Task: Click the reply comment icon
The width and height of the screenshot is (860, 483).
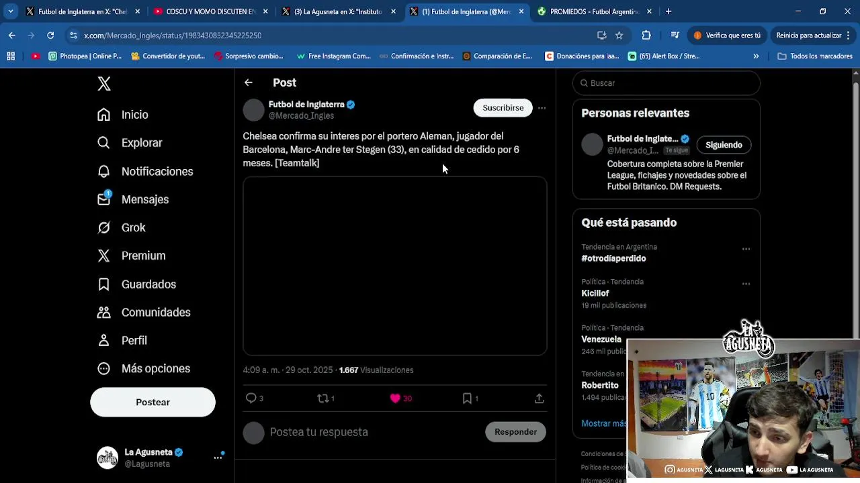Action: click(x=251, y=398)
